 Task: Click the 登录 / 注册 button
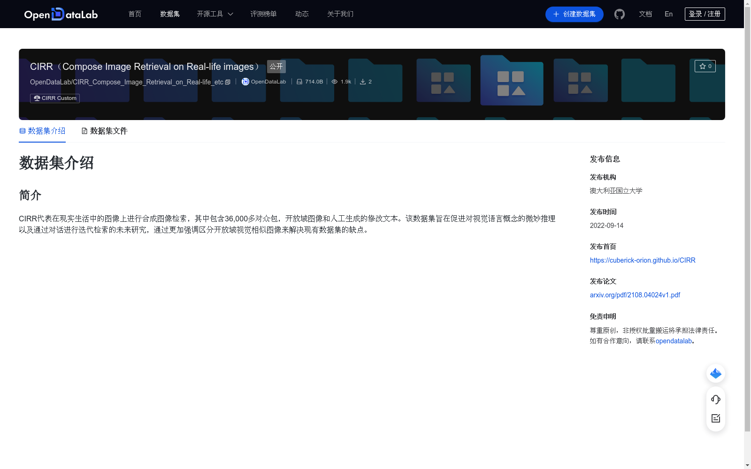point(705,14)
